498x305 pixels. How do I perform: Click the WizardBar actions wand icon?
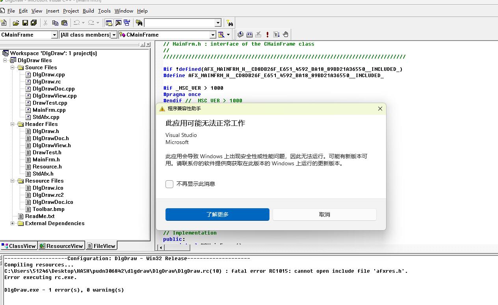[221, 35]
